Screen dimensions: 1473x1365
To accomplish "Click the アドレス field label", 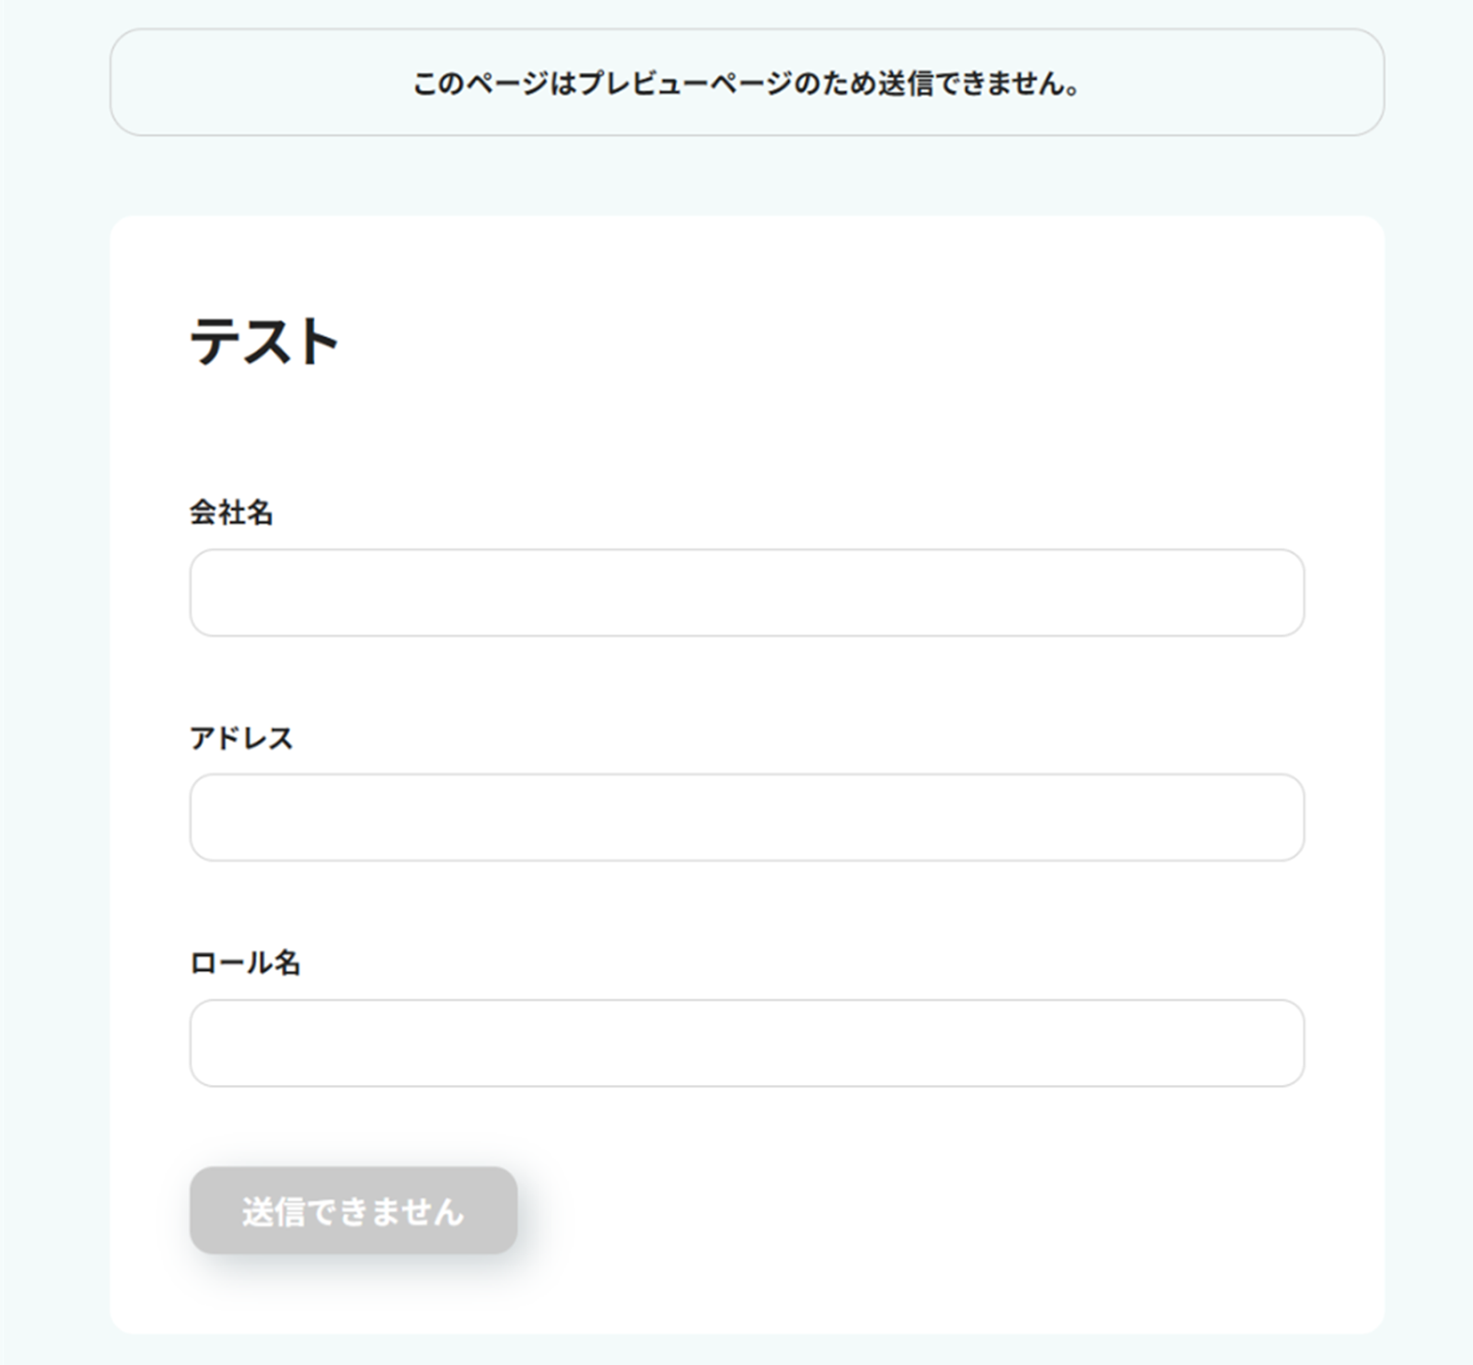I will (241, 738).
